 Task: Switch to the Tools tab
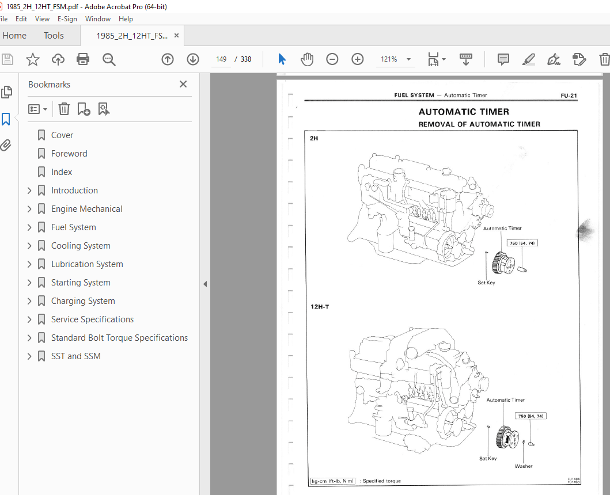(x=54, y=35)
